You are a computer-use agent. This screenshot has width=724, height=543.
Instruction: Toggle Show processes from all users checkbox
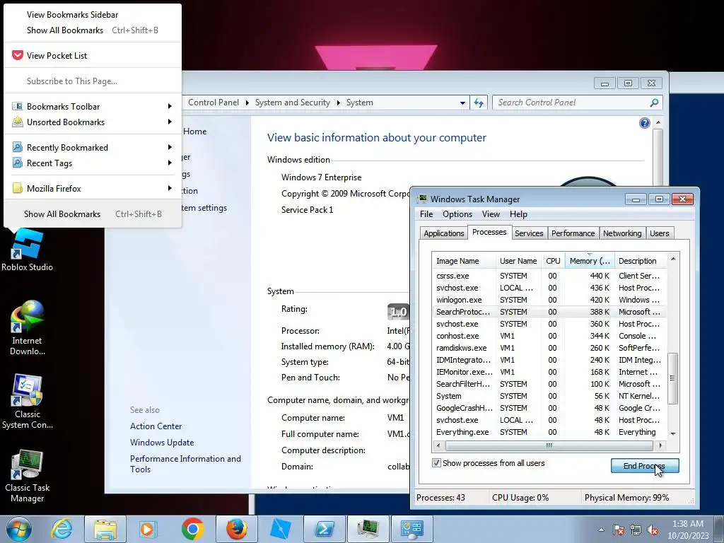click(x=436, y=462)
